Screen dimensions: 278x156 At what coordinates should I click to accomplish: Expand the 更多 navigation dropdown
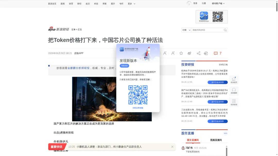(131, 4)
